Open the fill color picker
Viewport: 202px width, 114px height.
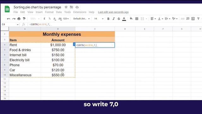click(x=131, y=19)
